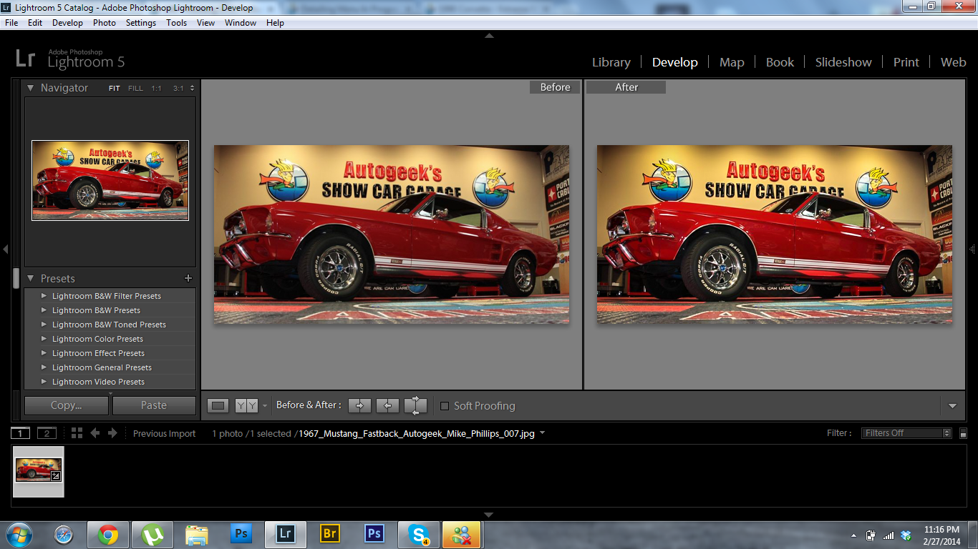Open the filename source dropdown arrow
This screenshot has width=978, height=549.
[542, 433]
